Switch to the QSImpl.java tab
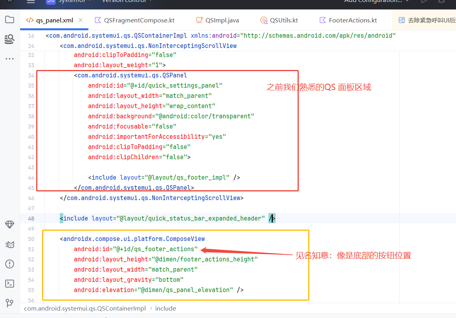The width and height of the screenshot is (456, 318). 217,20
